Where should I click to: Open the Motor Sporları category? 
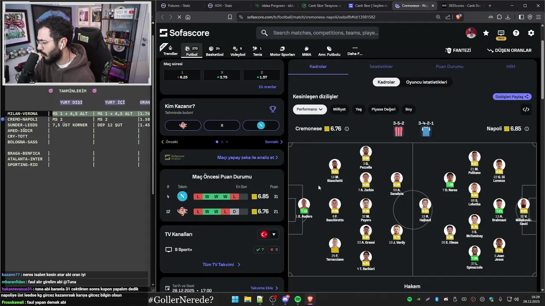click(282, 51)
